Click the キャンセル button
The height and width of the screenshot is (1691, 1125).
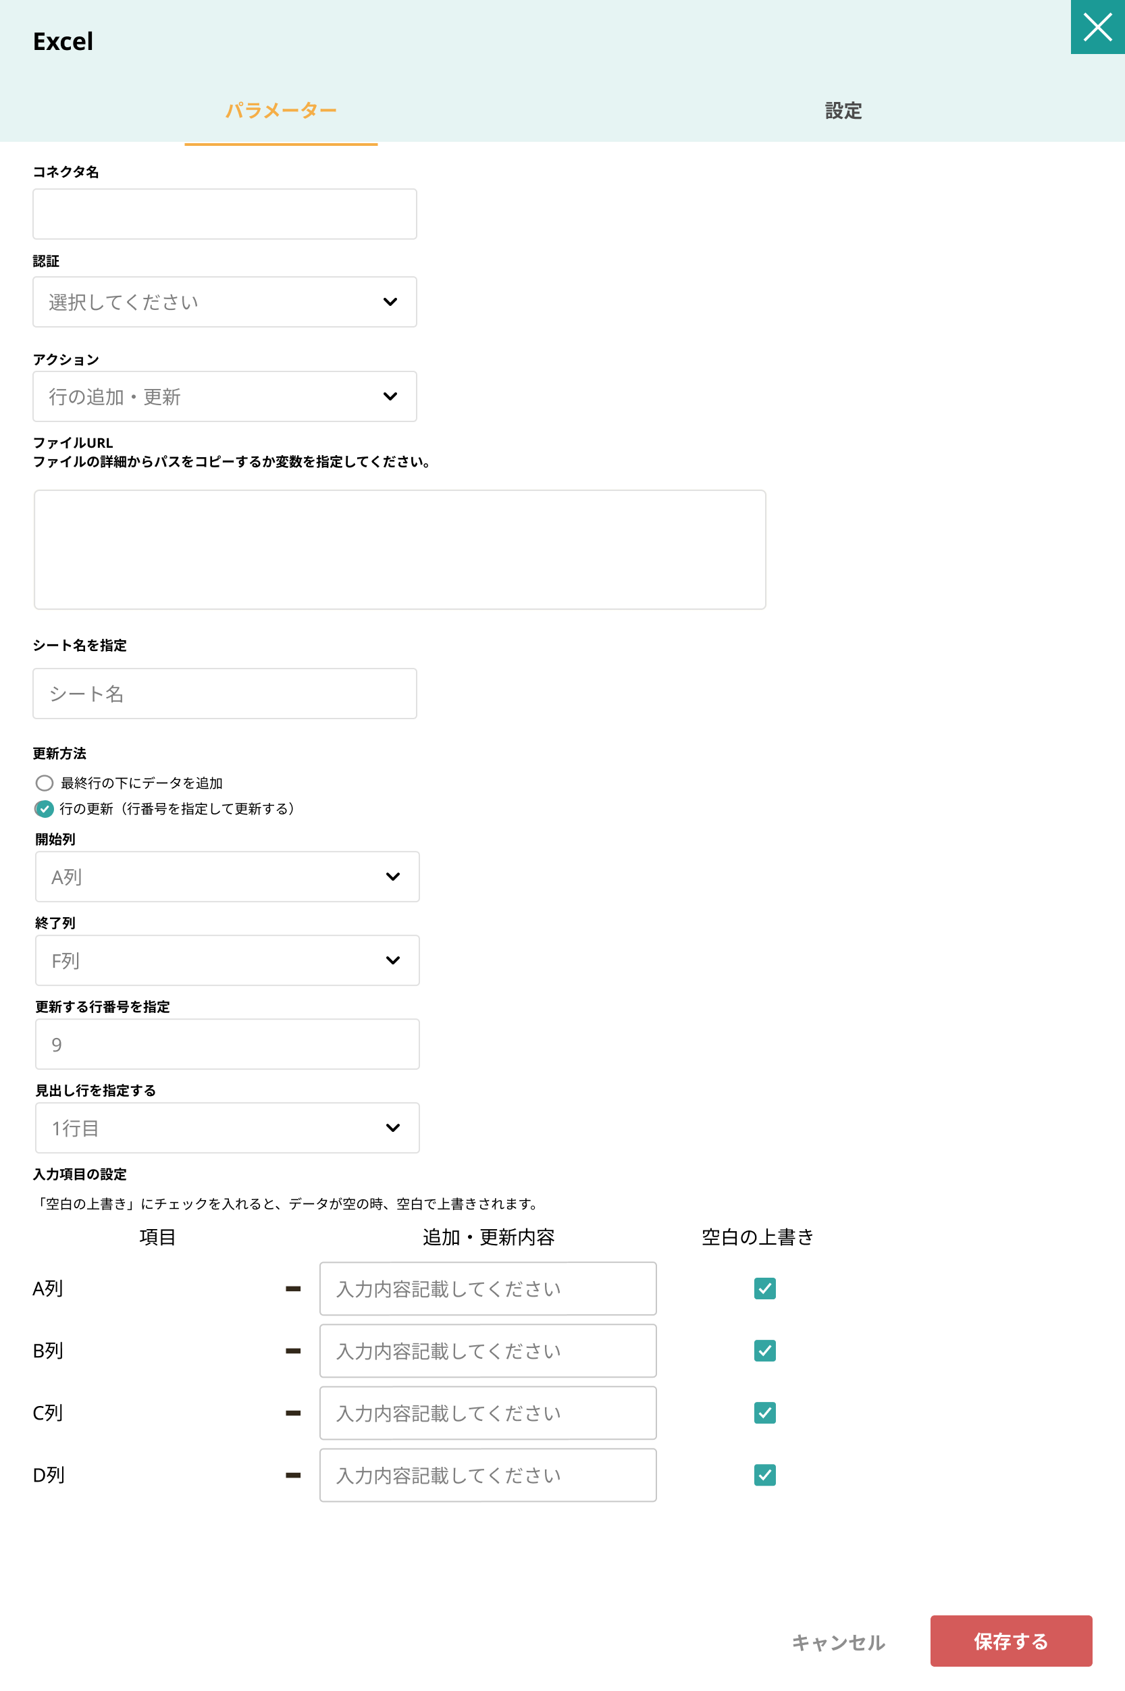coord(838,1642)
